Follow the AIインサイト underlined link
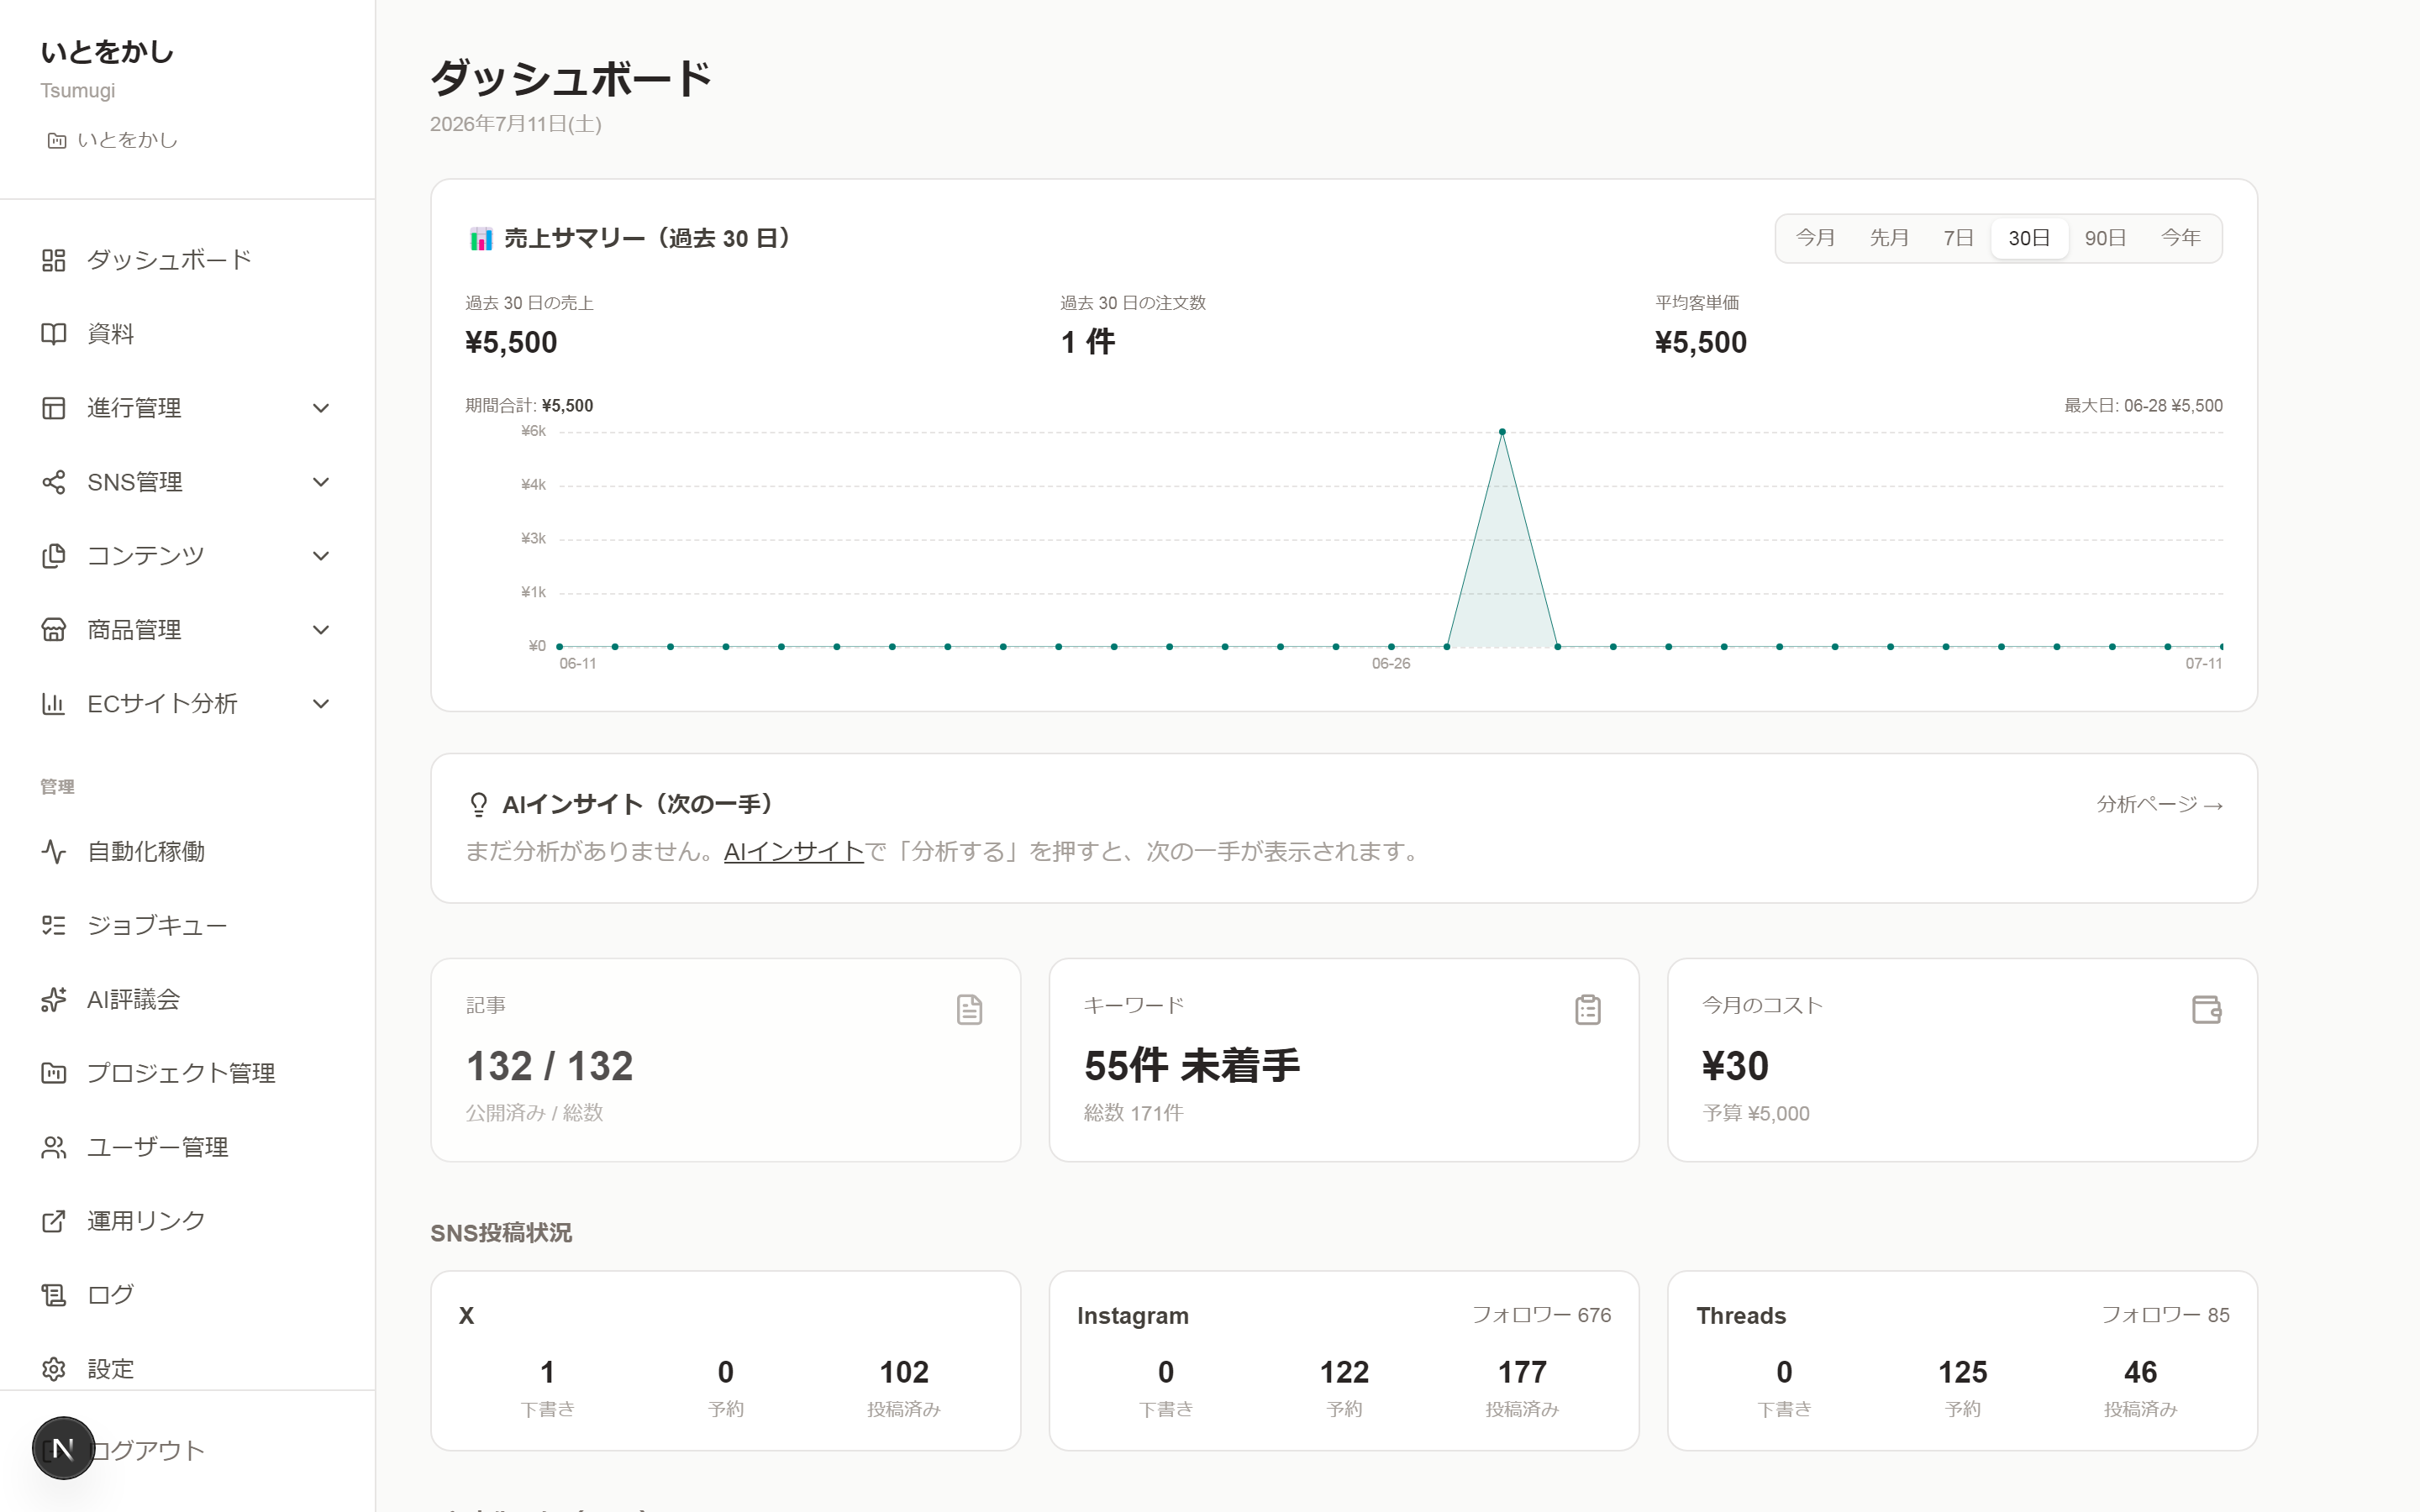Viewport: 2420px width, 1512px height. tap(793, 852)
